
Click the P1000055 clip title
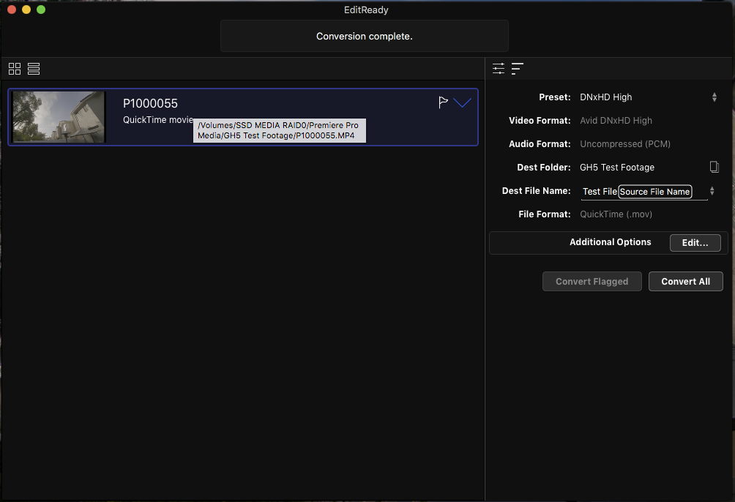[150, 103]
